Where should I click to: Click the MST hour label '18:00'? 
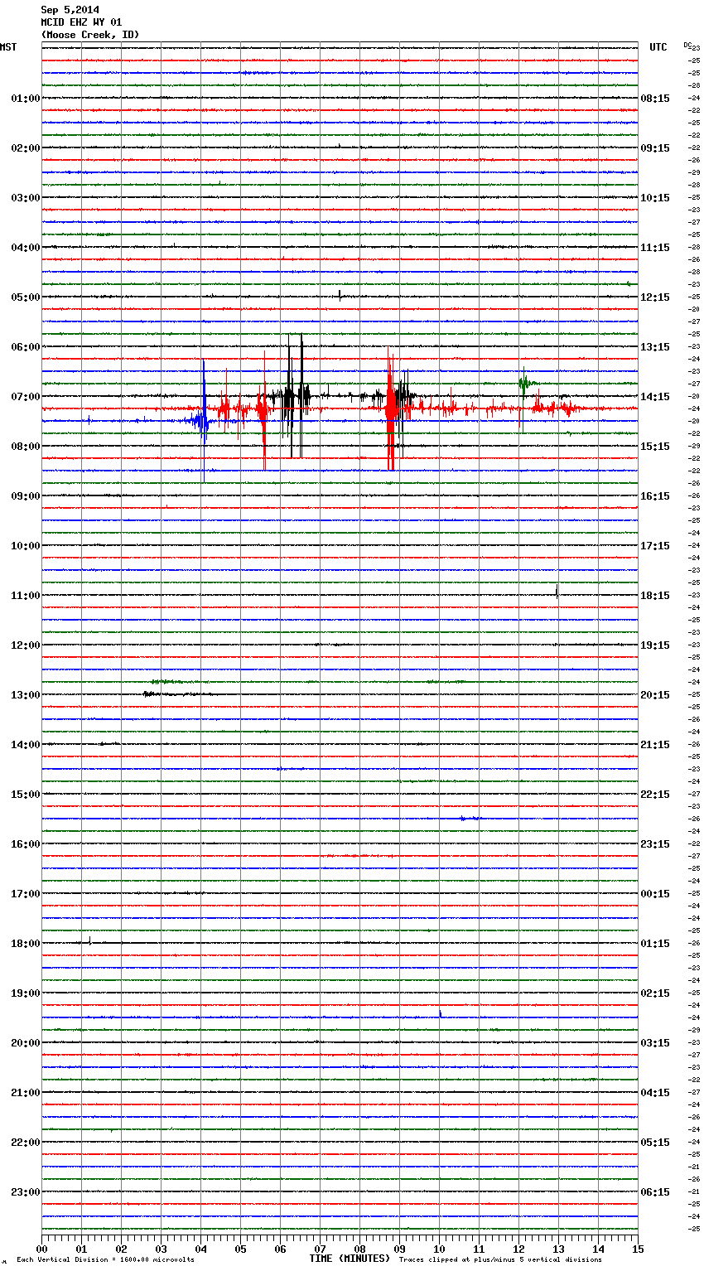click(x=25, y=944)
